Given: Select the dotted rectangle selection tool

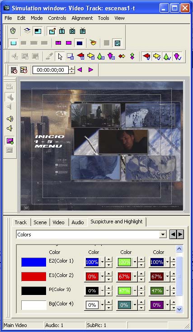Looking at the screenshot, I should [x=70, y=56].
